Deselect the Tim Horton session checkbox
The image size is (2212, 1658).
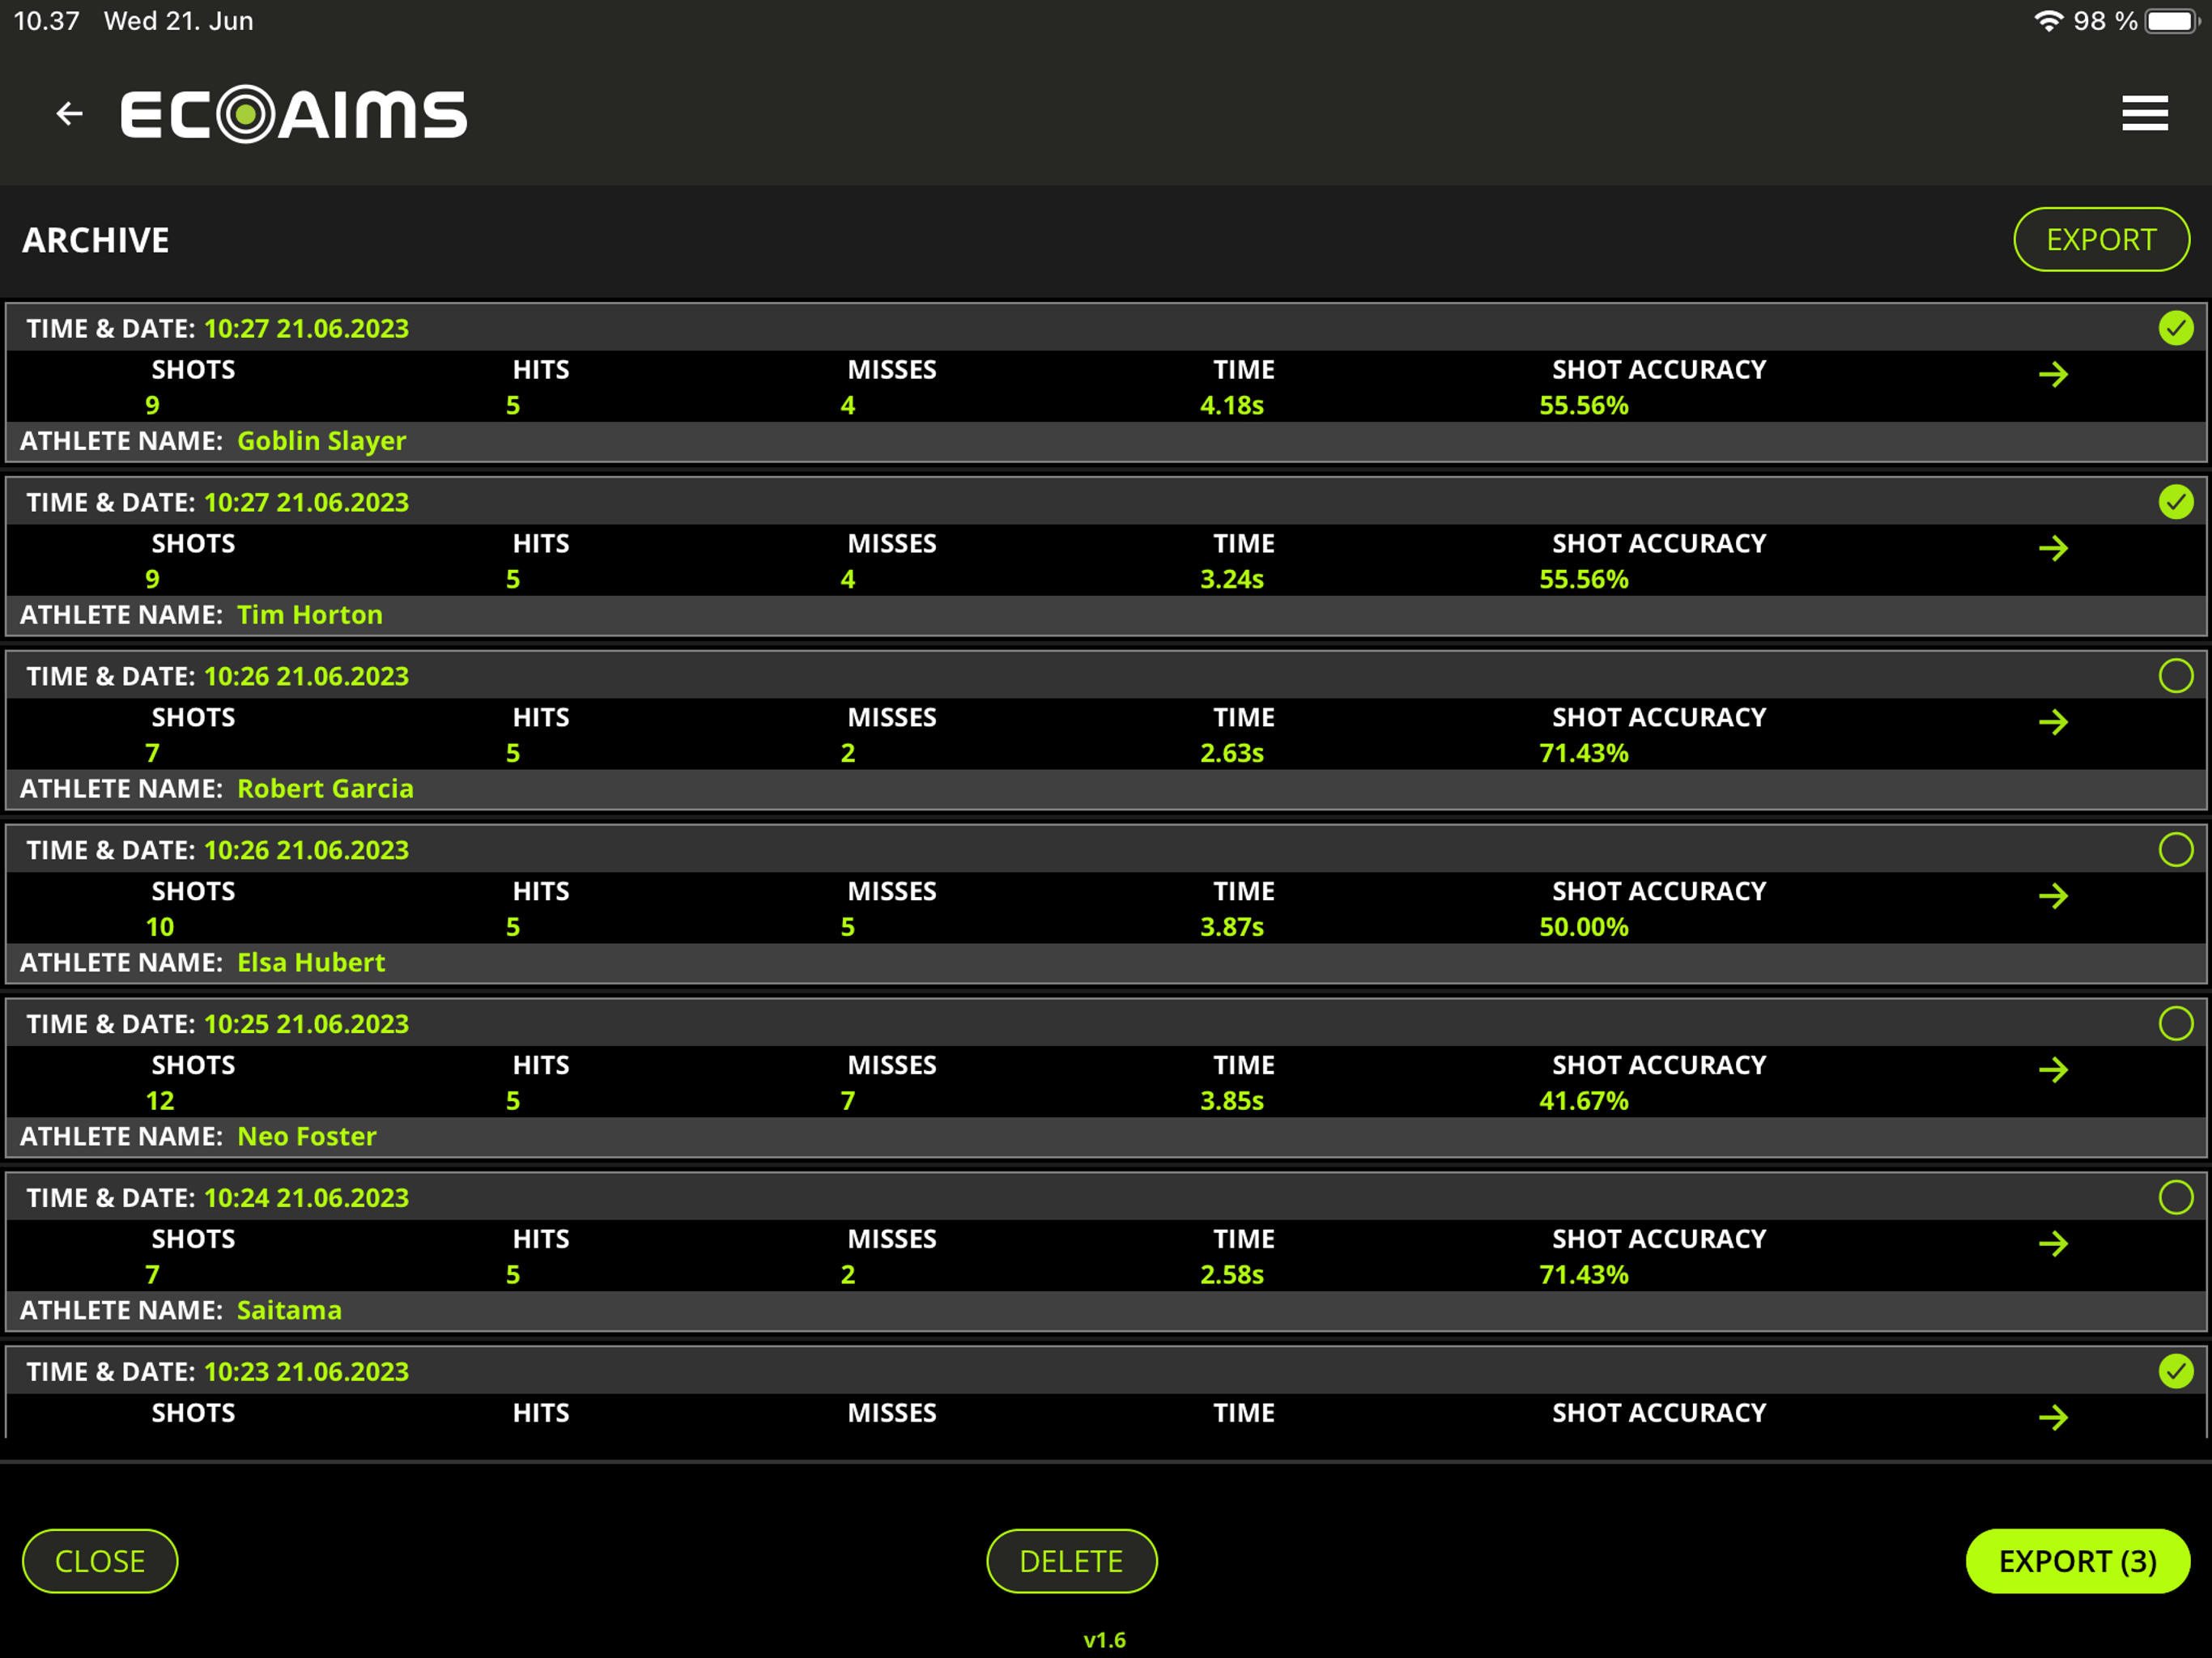tap(2176, 502)
